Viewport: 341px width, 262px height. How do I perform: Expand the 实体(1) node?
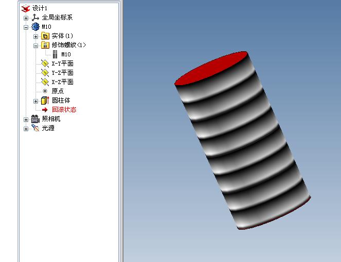tap(35, 36)
